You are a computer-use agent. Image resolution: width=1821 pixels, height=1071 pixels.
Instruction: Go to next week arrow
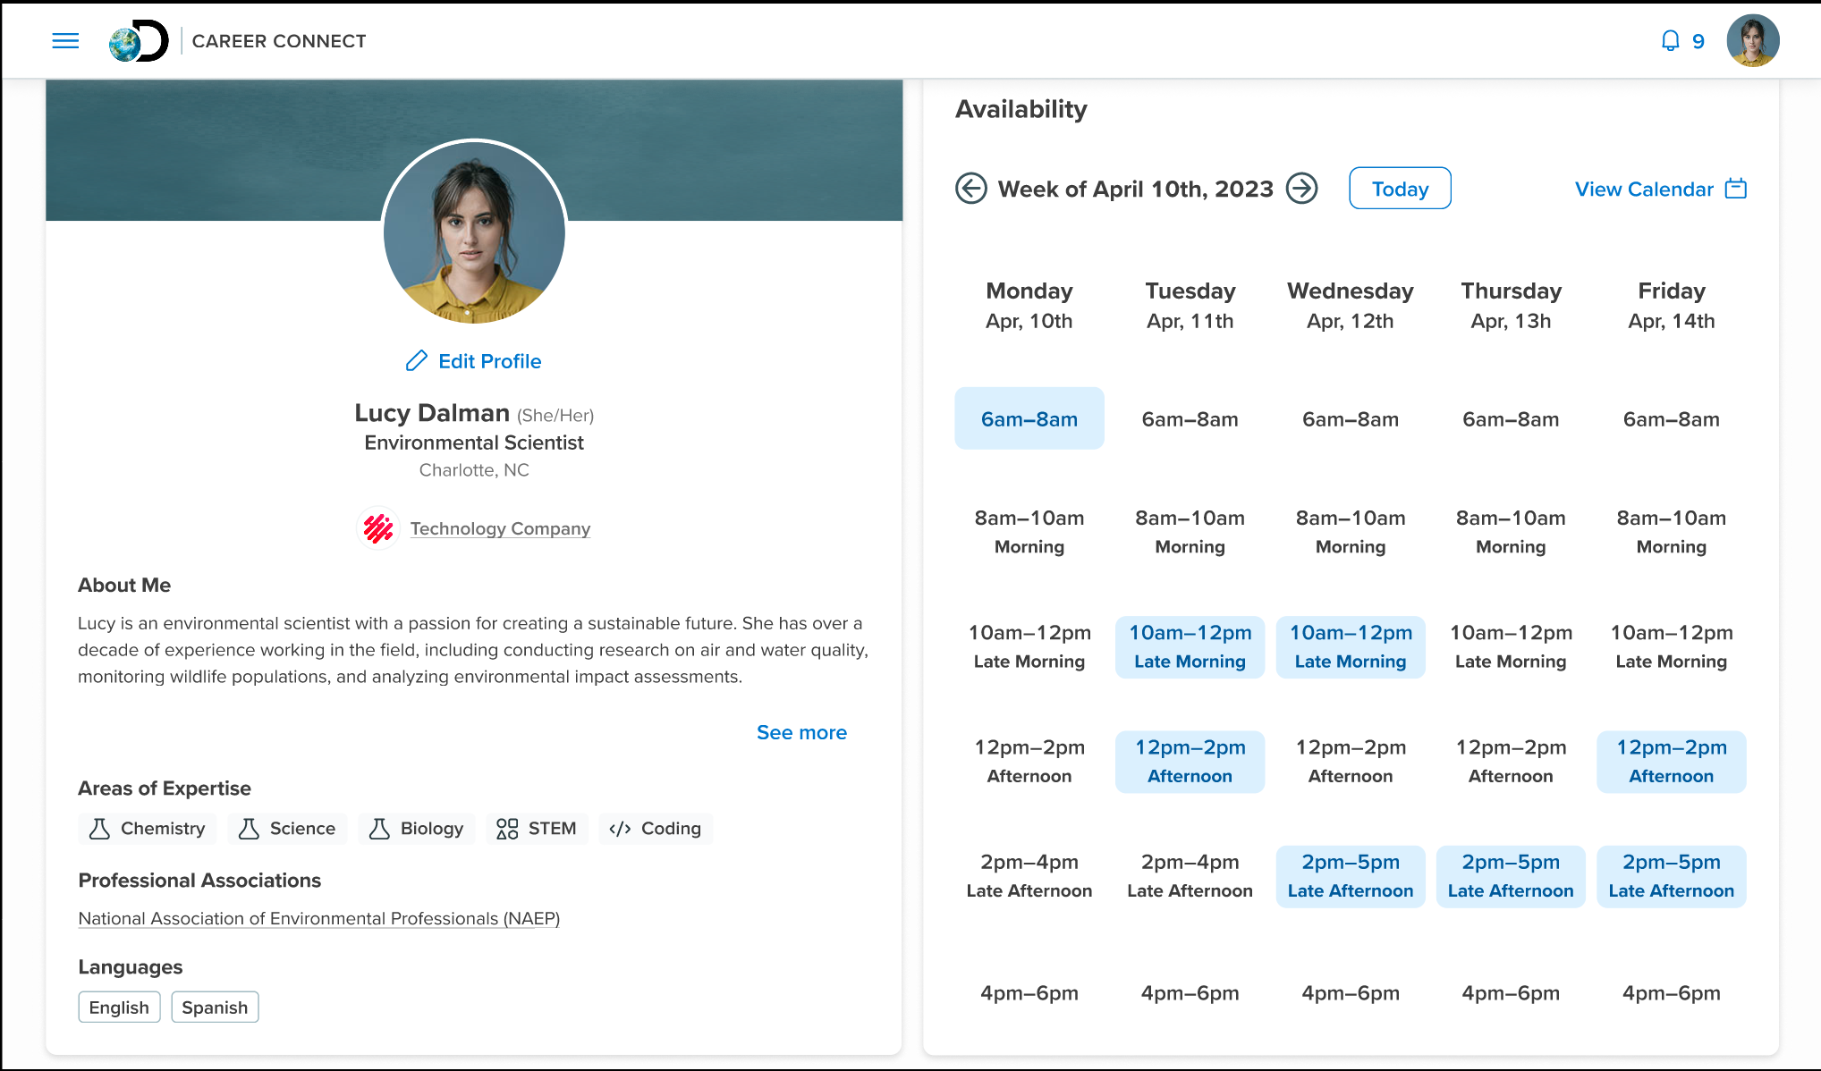point(1301,189)
